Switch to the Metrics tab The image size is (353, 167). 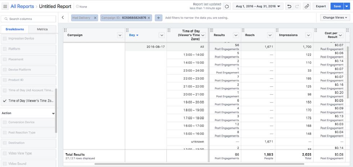click(42, 29)
